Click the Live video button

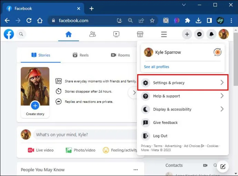coord(40,150)
